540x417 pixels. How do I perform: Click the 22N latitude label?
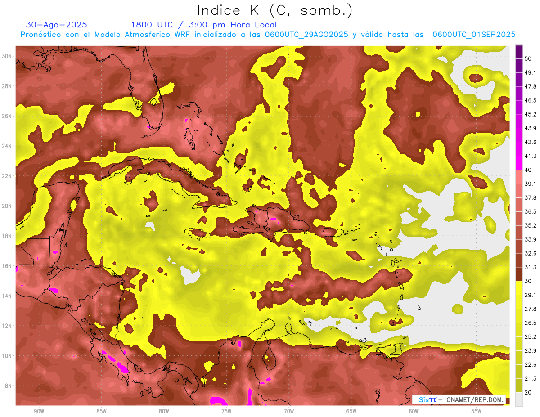pos(8,176)
